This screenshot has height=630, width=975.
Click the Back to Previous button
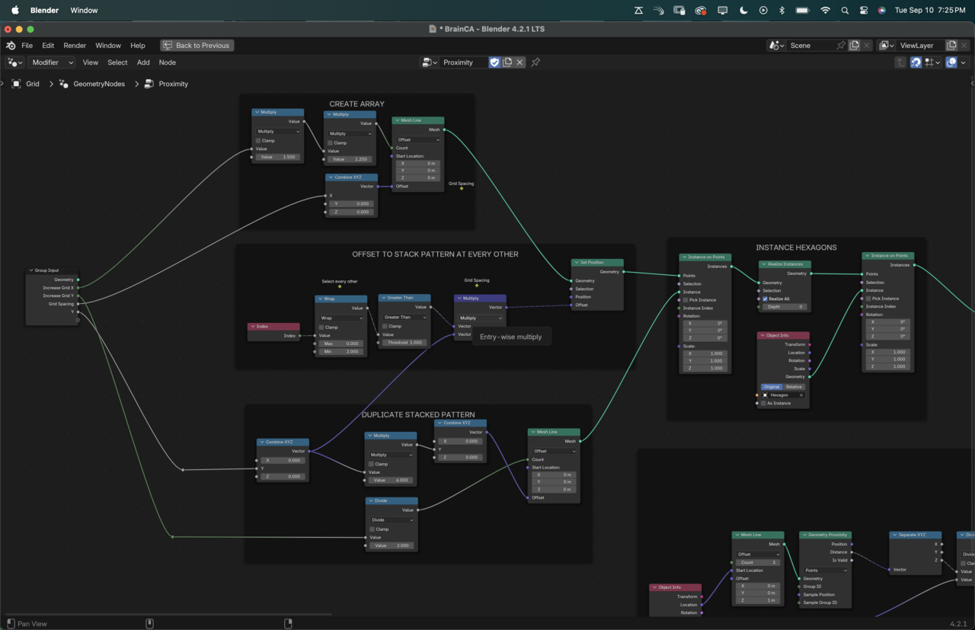(x=197, y=46)
